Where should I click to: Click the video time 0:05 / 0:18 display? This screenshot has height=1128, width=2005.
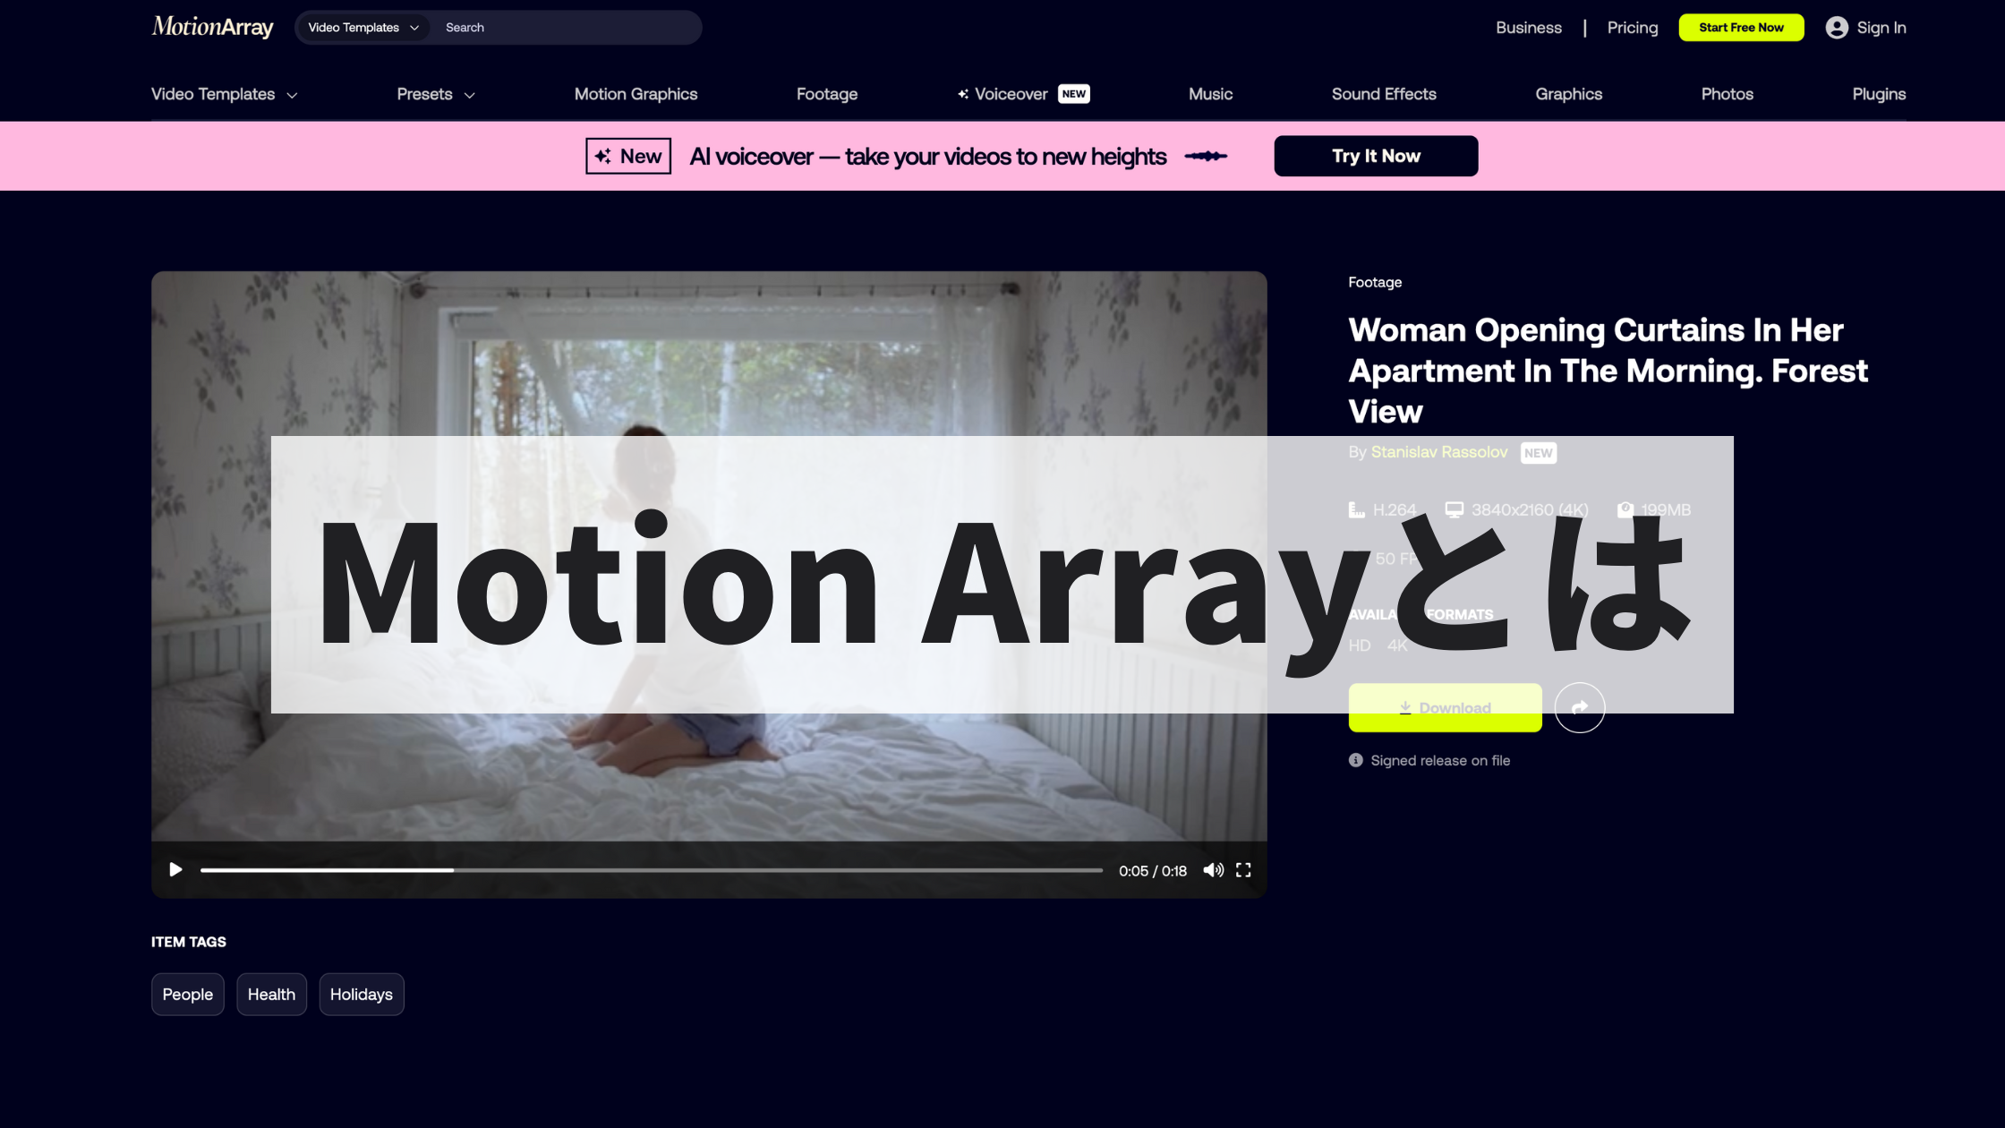(x=1152, y=870)
